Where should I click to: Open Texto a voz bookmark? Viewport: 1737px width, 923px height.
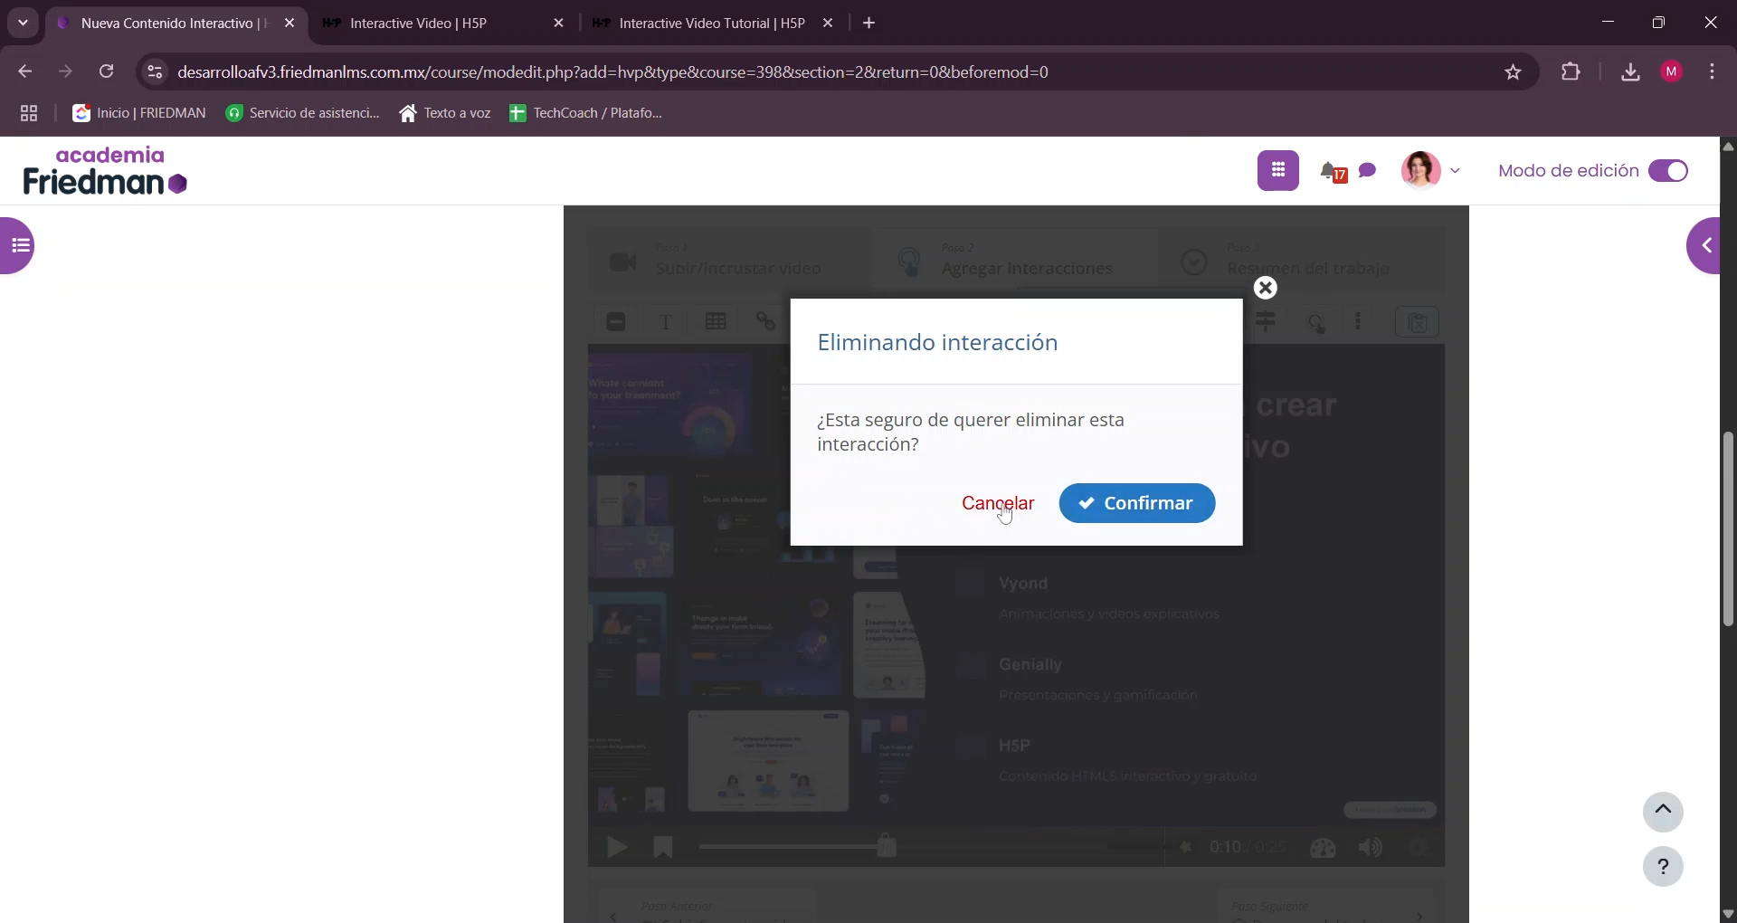pyautogui.click(x=445, y=113)
